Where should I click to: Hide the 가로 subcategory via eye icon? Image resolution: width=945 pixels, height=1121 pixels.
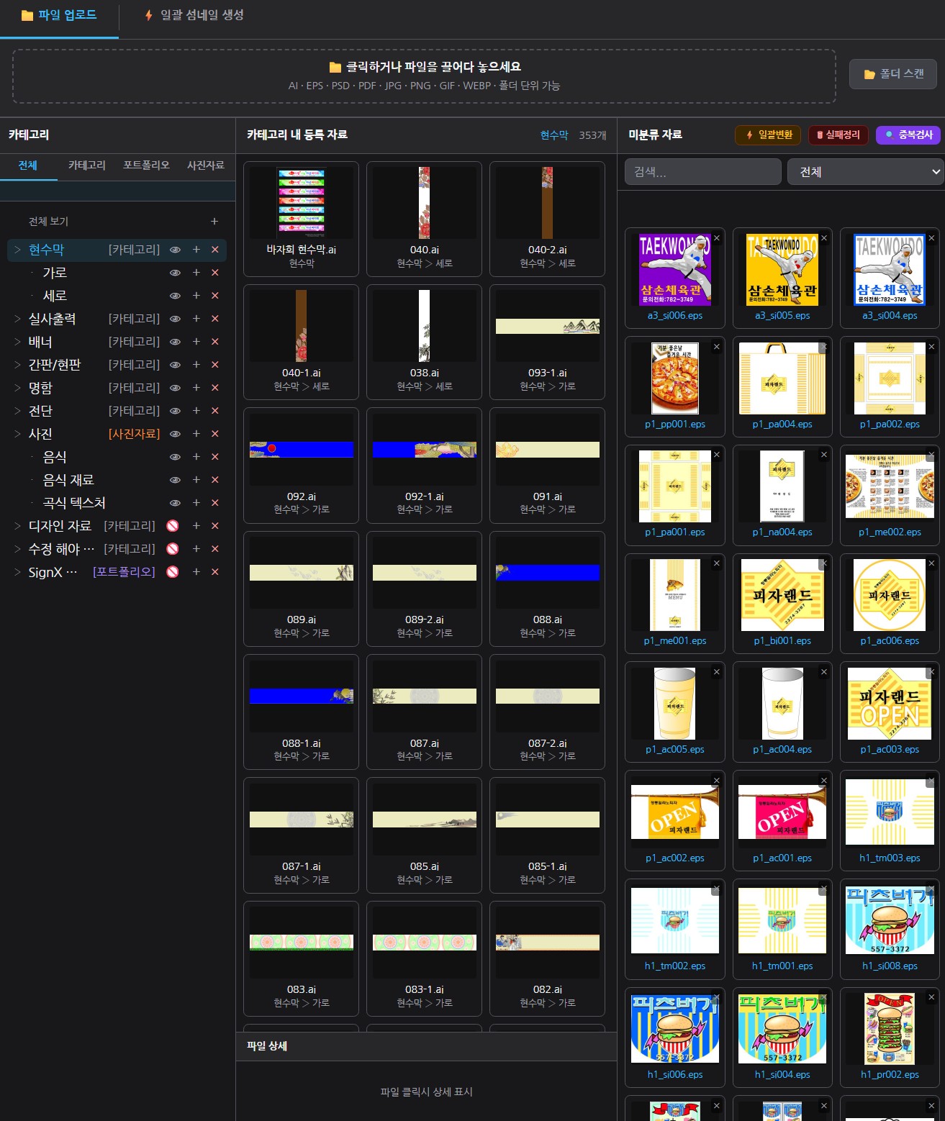[175, 273]
